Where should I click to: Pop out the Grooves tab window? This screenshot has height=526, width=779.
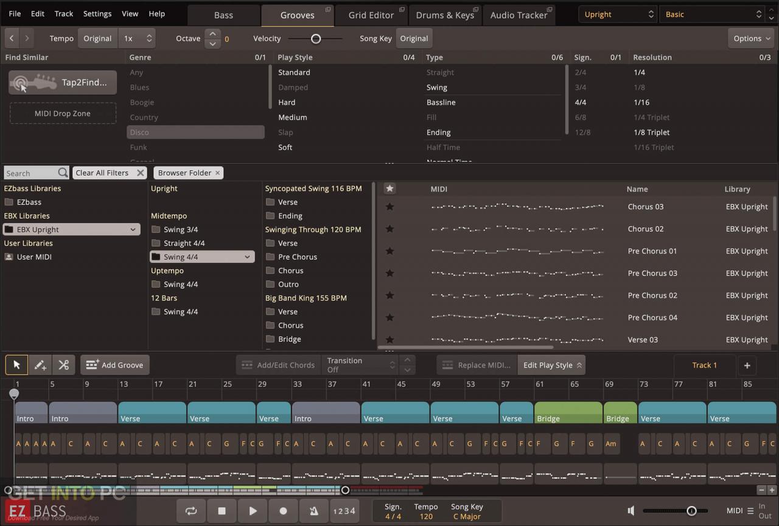(328, 9)
